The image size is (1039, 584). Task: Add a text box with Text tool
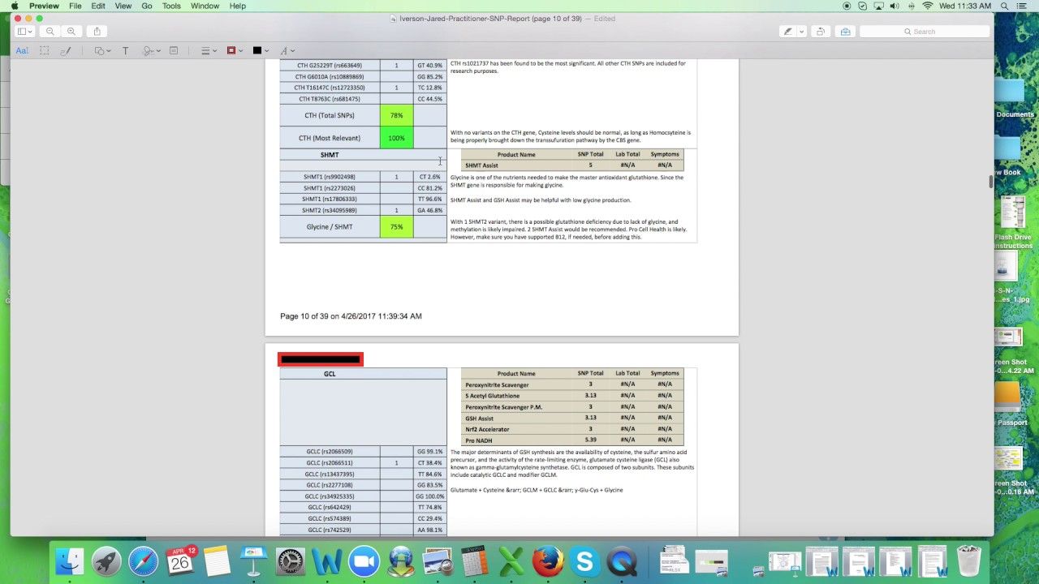click(125, 50)
